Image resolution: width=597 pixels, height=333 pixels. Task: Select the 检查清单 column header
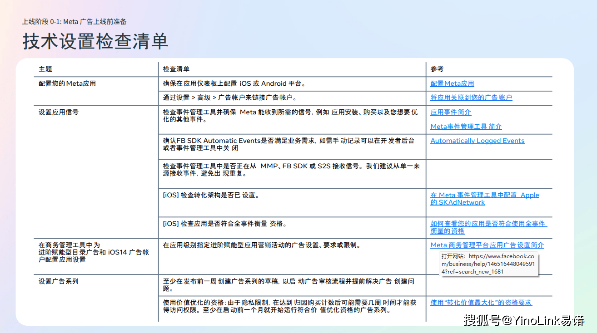[x=176, y=69]
